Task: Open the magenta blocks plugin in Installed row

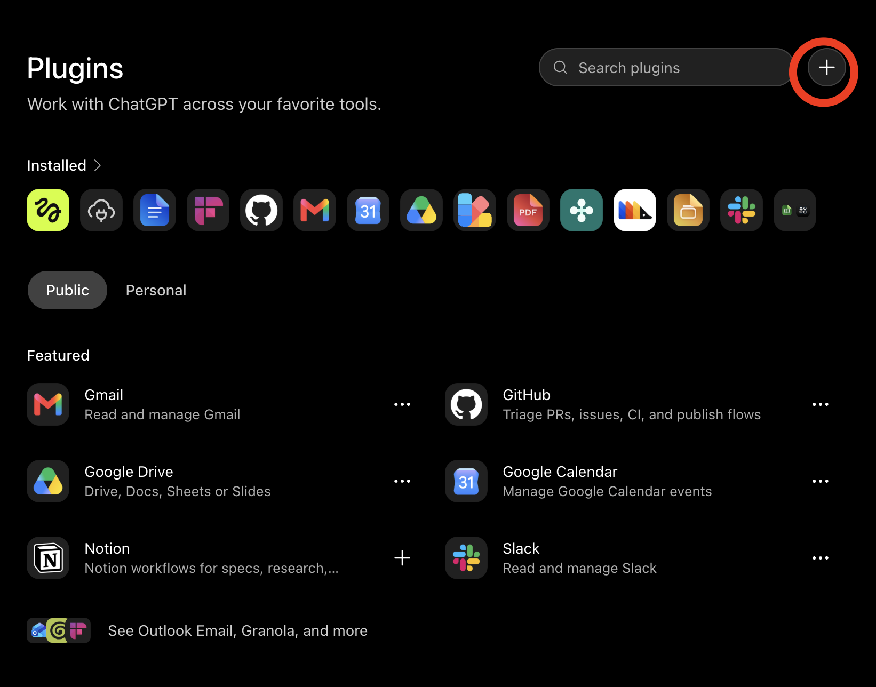Action: click(208, 210)
